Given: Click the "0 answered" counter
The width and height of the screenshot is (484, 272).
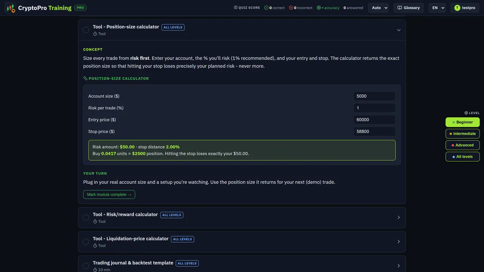Looking at the screenshot, I should [x=353, y=8].
